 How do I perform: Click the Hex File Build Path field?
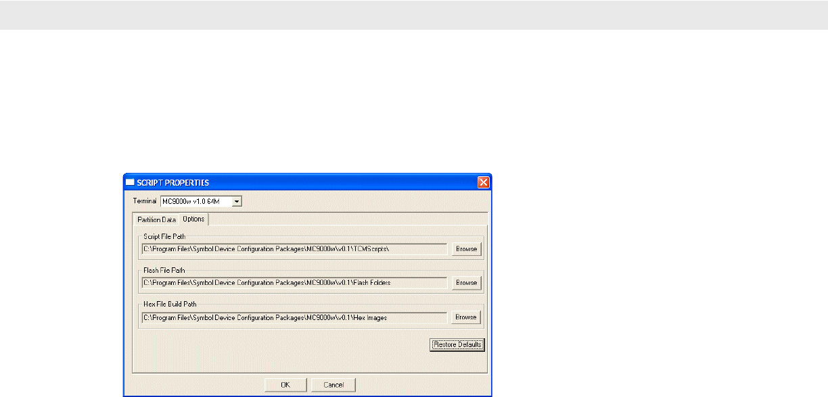(x=294, y=317)
